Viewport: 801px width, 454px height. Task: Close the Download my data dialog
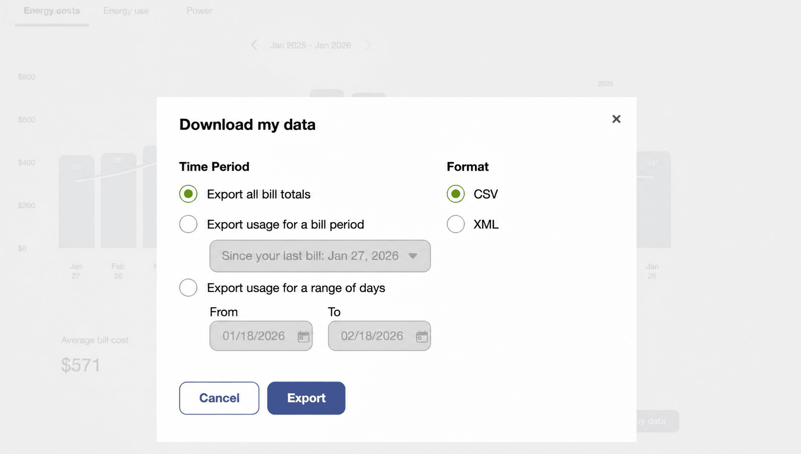[616, 119]
